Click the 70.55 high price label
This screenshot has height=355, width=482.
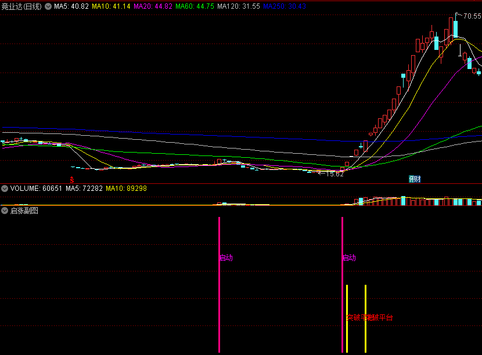[472, 16]
